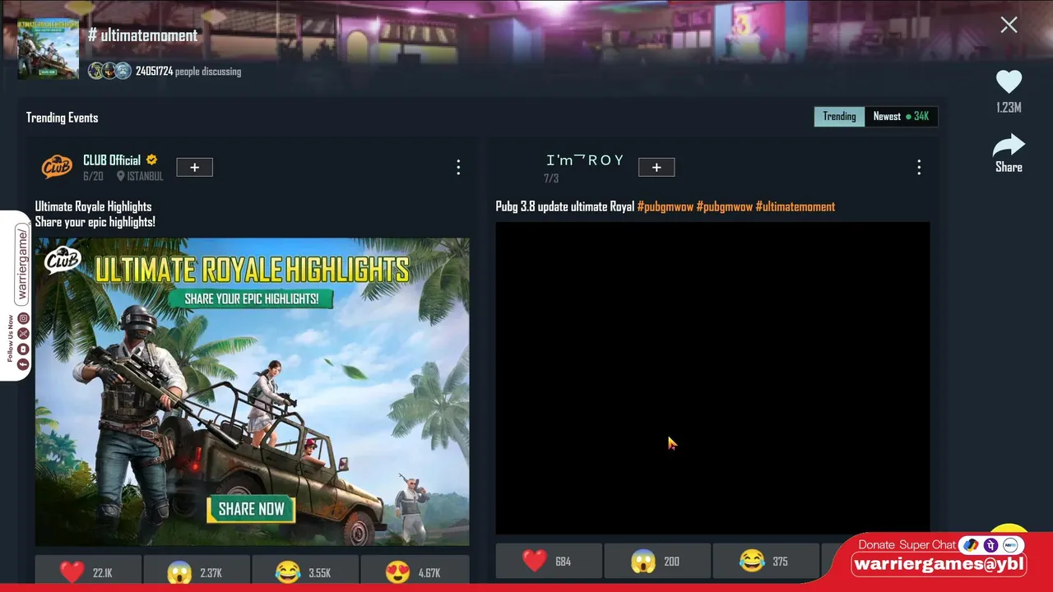Follow I'm ROY with the plus button
Screen dimensions: 1053x592
656,168
